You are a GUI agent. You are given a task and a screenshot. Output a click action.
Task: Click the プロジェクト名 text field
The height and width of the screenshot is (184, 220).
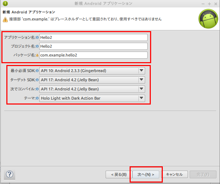pos(93,46)
